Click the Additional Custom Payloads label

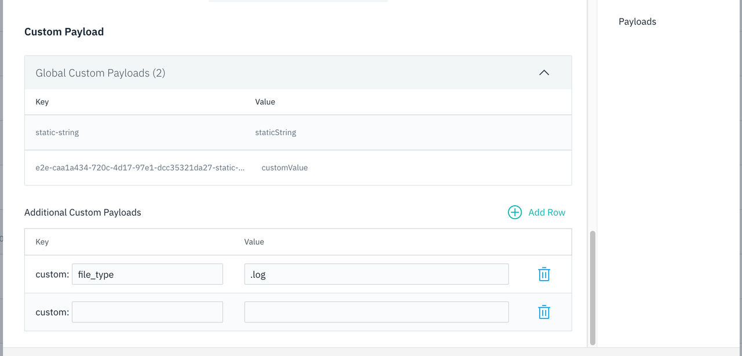point(83,212)
